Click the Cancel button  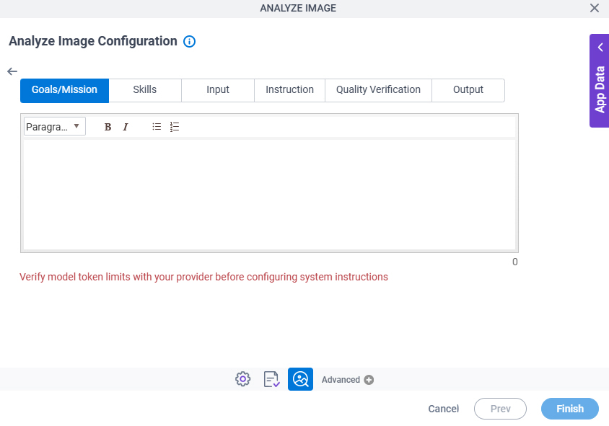[444, 409]
